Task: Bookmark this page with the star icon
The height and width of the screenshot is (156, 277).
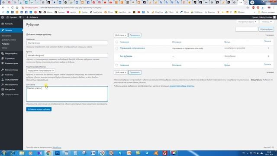Action: point(248,8)
